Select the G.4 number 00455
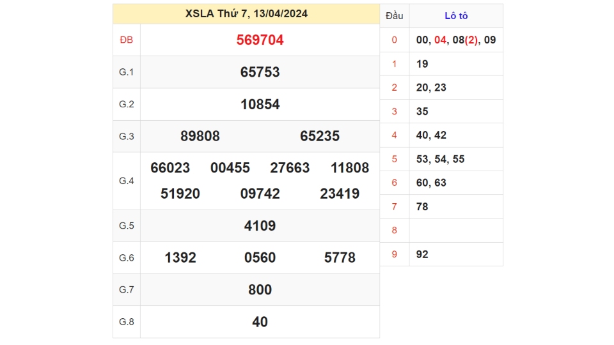The height and width of the screenshot is (345, 614). pos(230,168)
